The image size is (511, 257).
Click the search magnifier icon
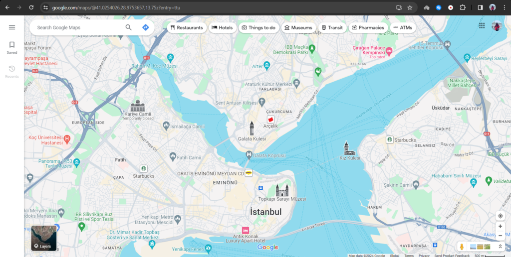pyautogui.click(x=128, y=27)
